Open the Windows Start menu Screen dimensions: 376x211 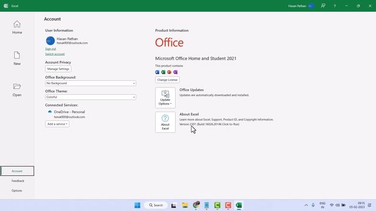click(x=137, y=205)
